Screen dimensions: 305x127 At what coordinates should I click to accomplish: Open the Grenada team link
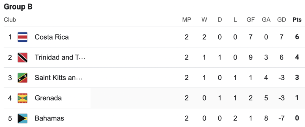click(48, 98)
